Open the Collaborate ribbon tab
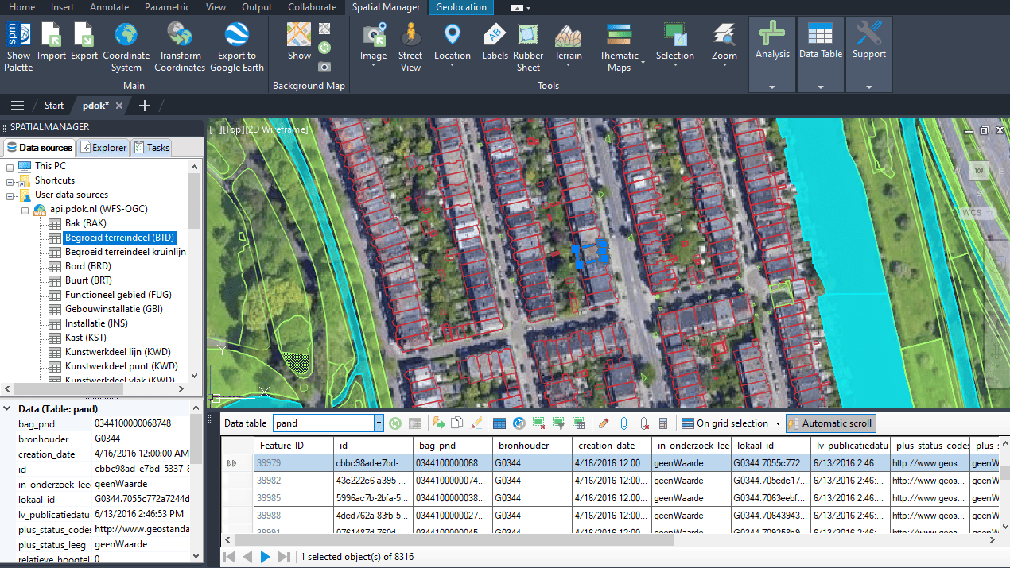This screenshot has height=568, width=1010. (312, 7)
